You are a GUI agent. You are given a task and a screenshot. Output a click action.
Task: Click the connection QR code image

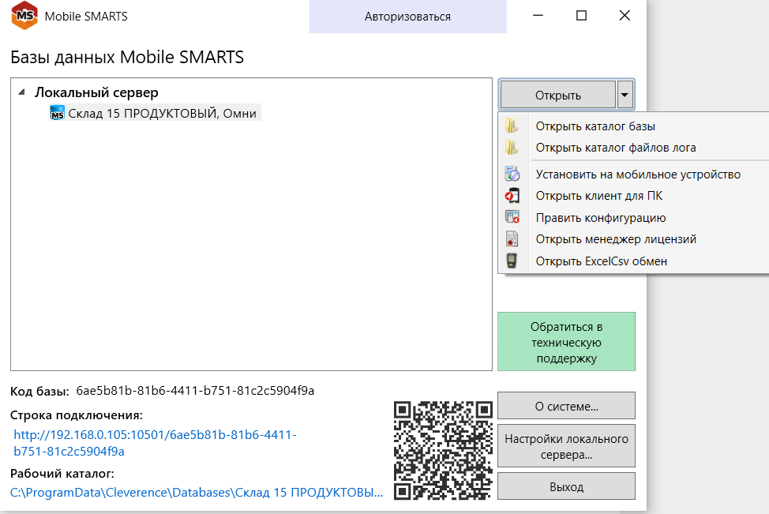444,451
